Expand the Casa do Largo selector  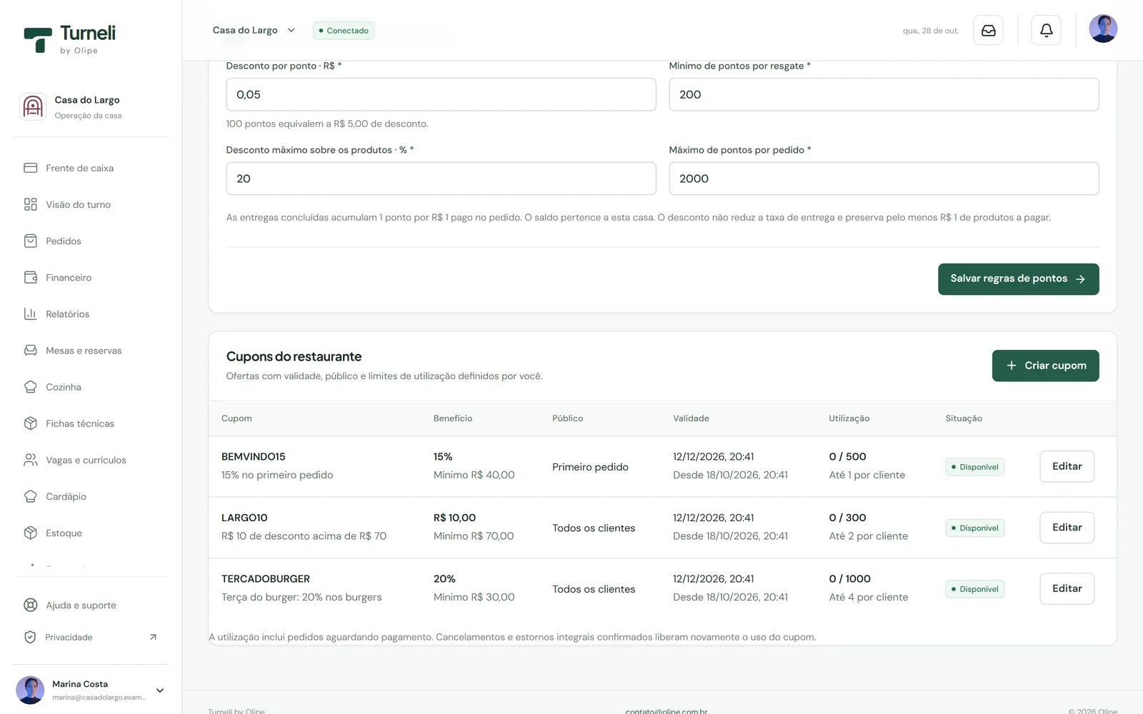coord(254,30)
